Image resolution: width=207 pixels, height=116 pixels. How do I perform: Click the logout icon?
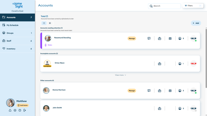coord(25,110)
